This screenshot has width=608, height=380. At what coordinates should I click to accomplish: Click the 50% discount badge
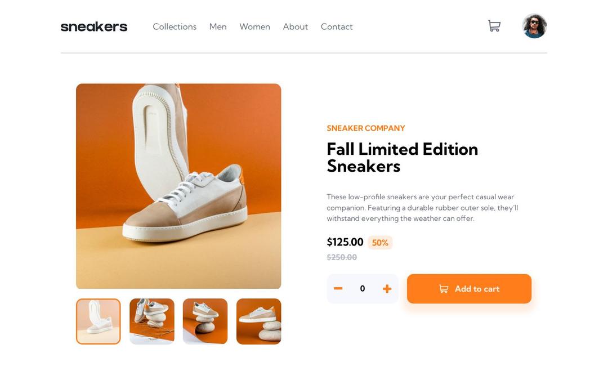380,243
